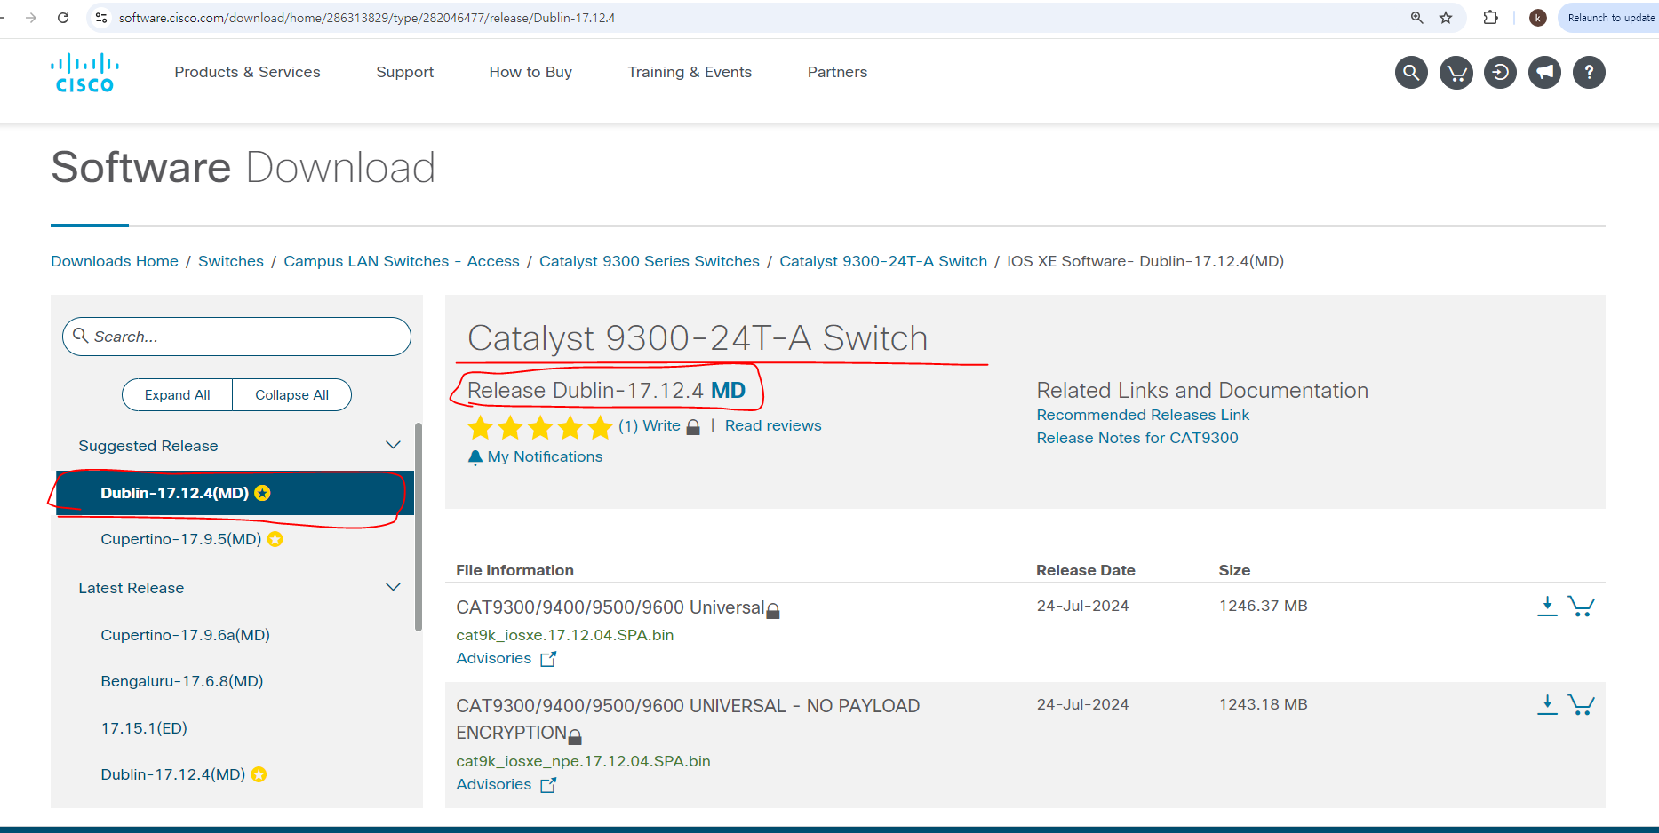
Task: Open the Catalyst 9300 Series Switches breadcrumb
Action: 650,261
